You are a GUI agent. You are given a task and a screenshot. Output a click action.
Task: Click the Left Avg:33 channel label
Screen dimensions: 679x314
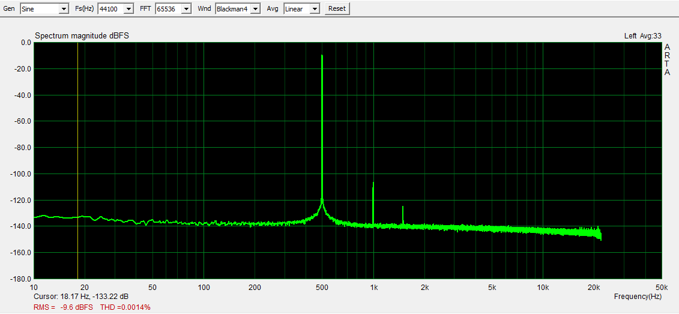642,36
